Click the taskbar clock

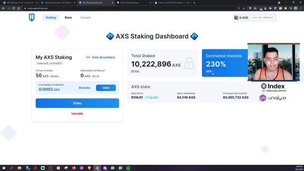299,168
